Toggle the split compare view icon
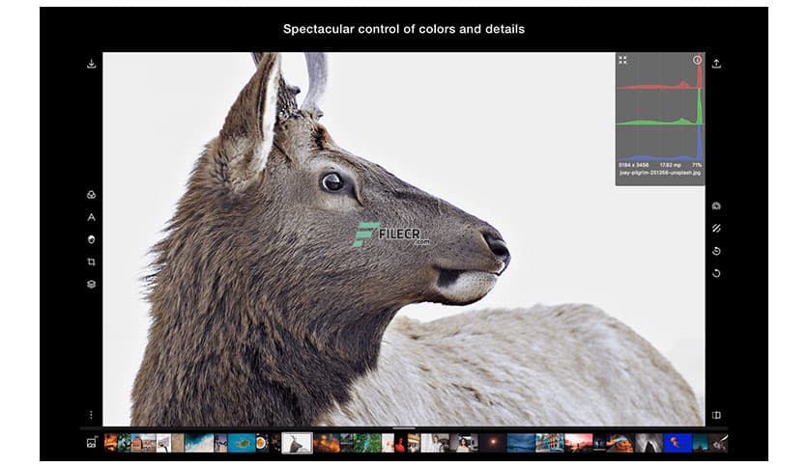808x467 pixels. click(716, 415)
